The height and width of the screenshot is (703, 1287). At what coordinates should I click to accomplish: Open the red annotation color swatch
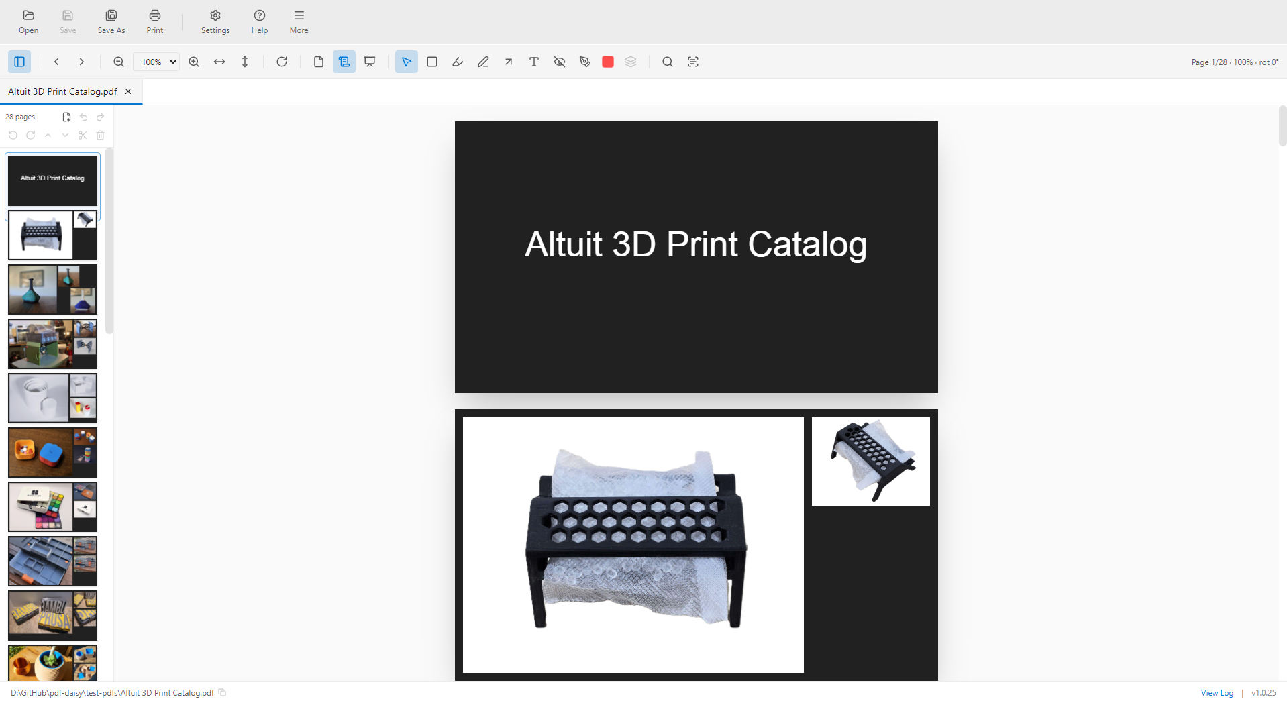pyautogui.click(x=608, y=62)
